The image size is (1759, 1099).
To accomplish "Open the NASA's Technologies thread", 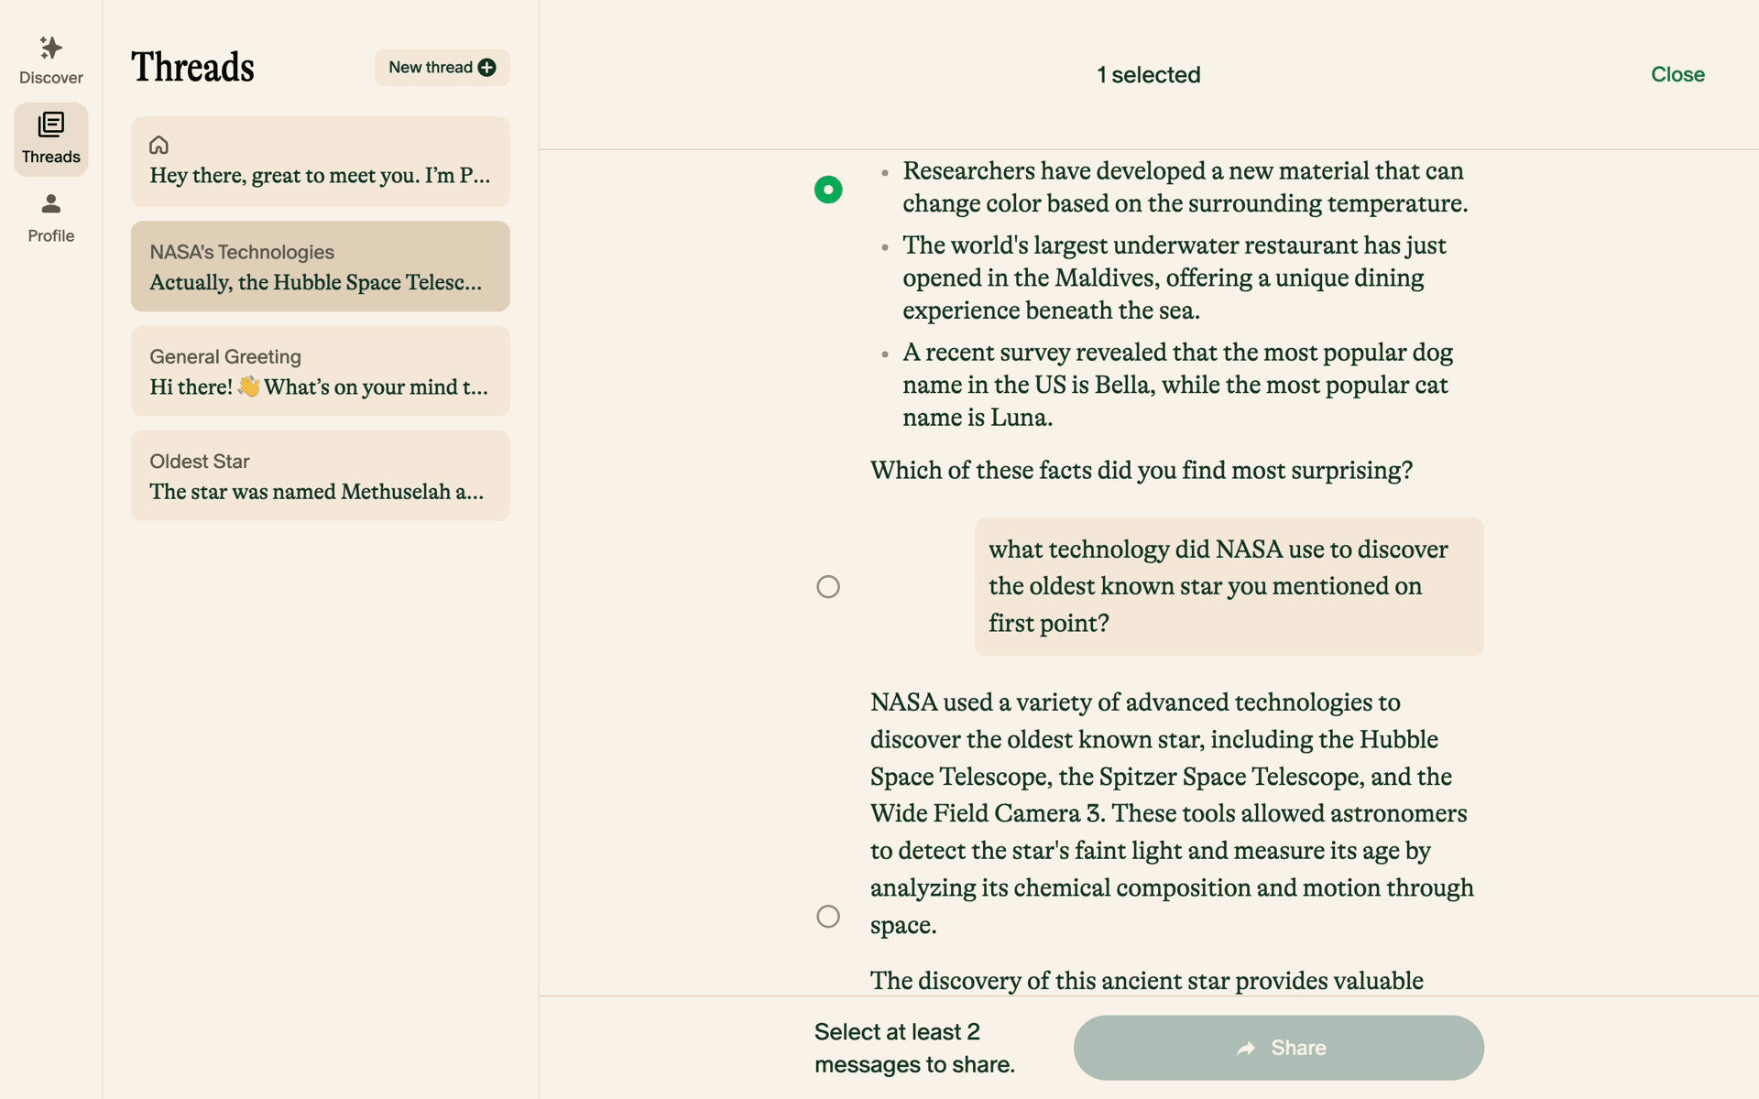I will pos(320,267).
